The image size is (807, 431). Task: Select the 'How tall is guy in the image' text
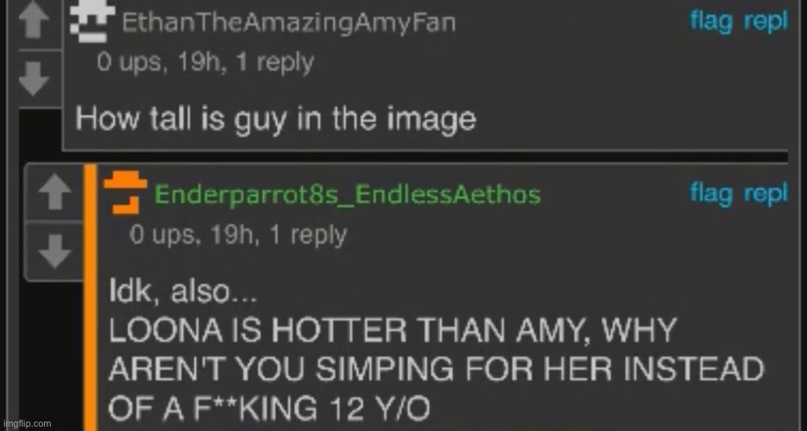point(276,120)
